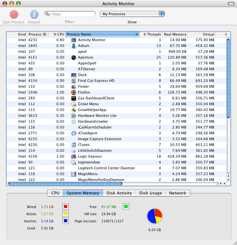
Task: Click the HardwareGrowler icon
Action: [x=73, y=122]
